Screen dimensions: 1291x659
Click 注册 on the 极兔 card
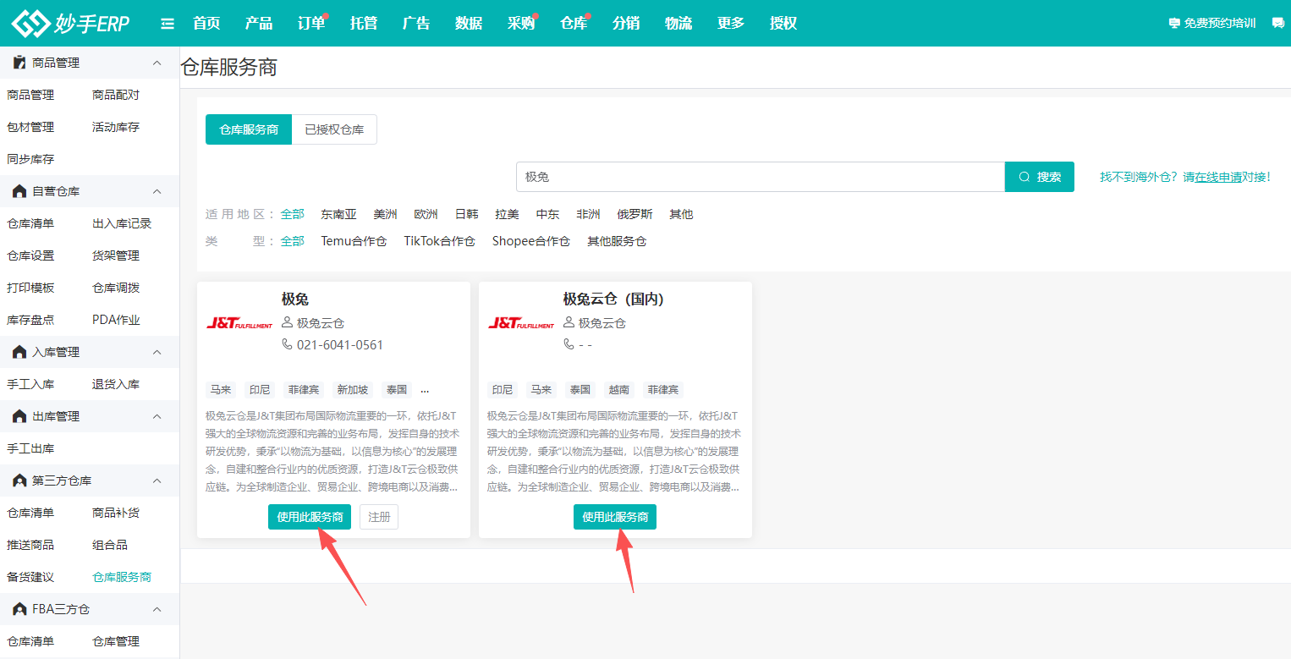click(x=379, y=517)
